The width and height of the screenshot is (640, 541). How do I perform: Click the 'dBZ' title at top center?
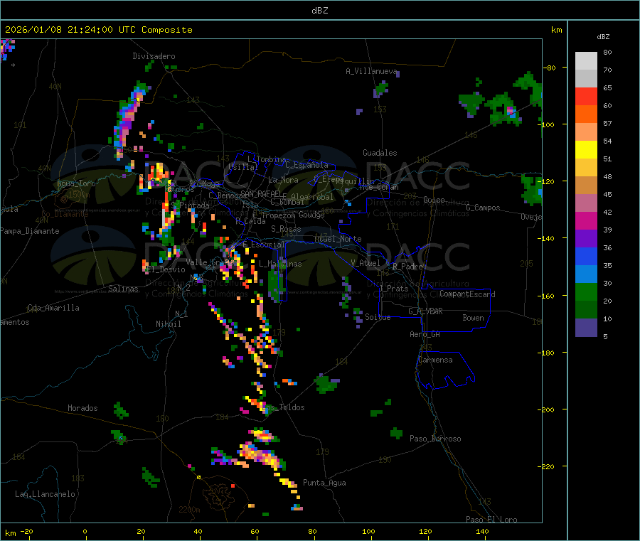(319, 11)
